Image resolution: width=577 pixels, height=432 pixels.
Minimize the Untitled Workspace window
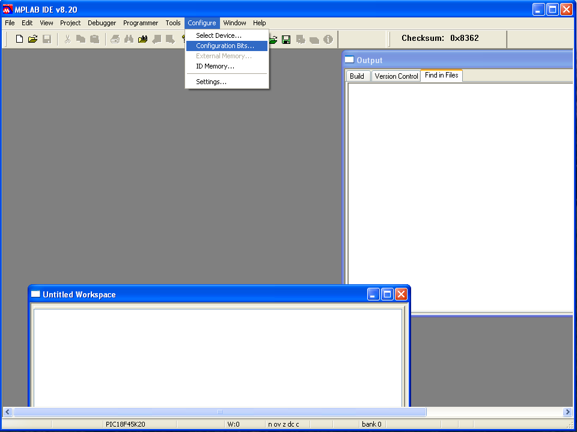click(x=373, y=294)
